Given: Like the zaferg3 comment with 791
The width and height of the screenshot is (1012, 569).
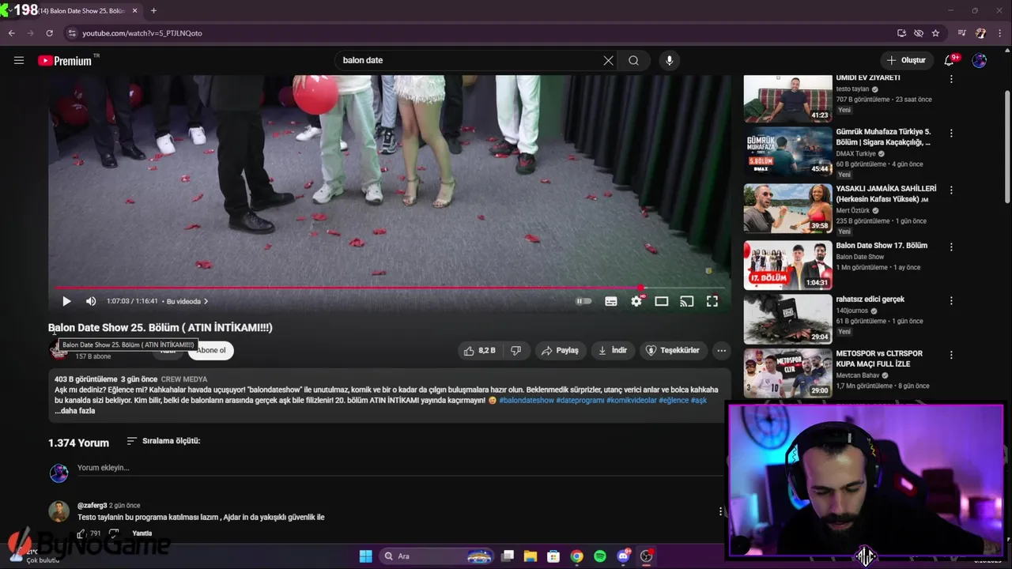Looking at the screenshot, I should [81, 533].
